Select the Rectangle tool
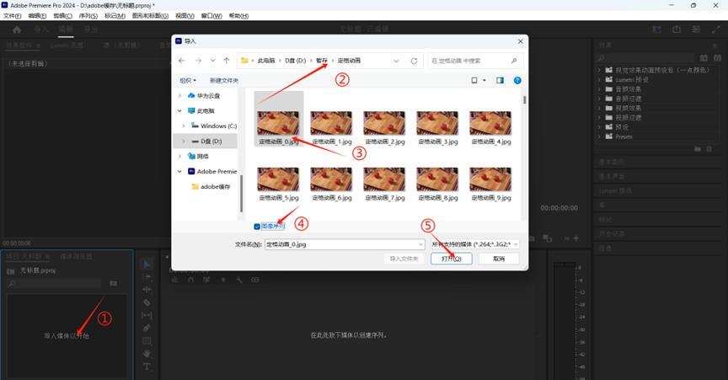This screenshot has height=380, width=728. pyautogui.click(x=147, y=341)
